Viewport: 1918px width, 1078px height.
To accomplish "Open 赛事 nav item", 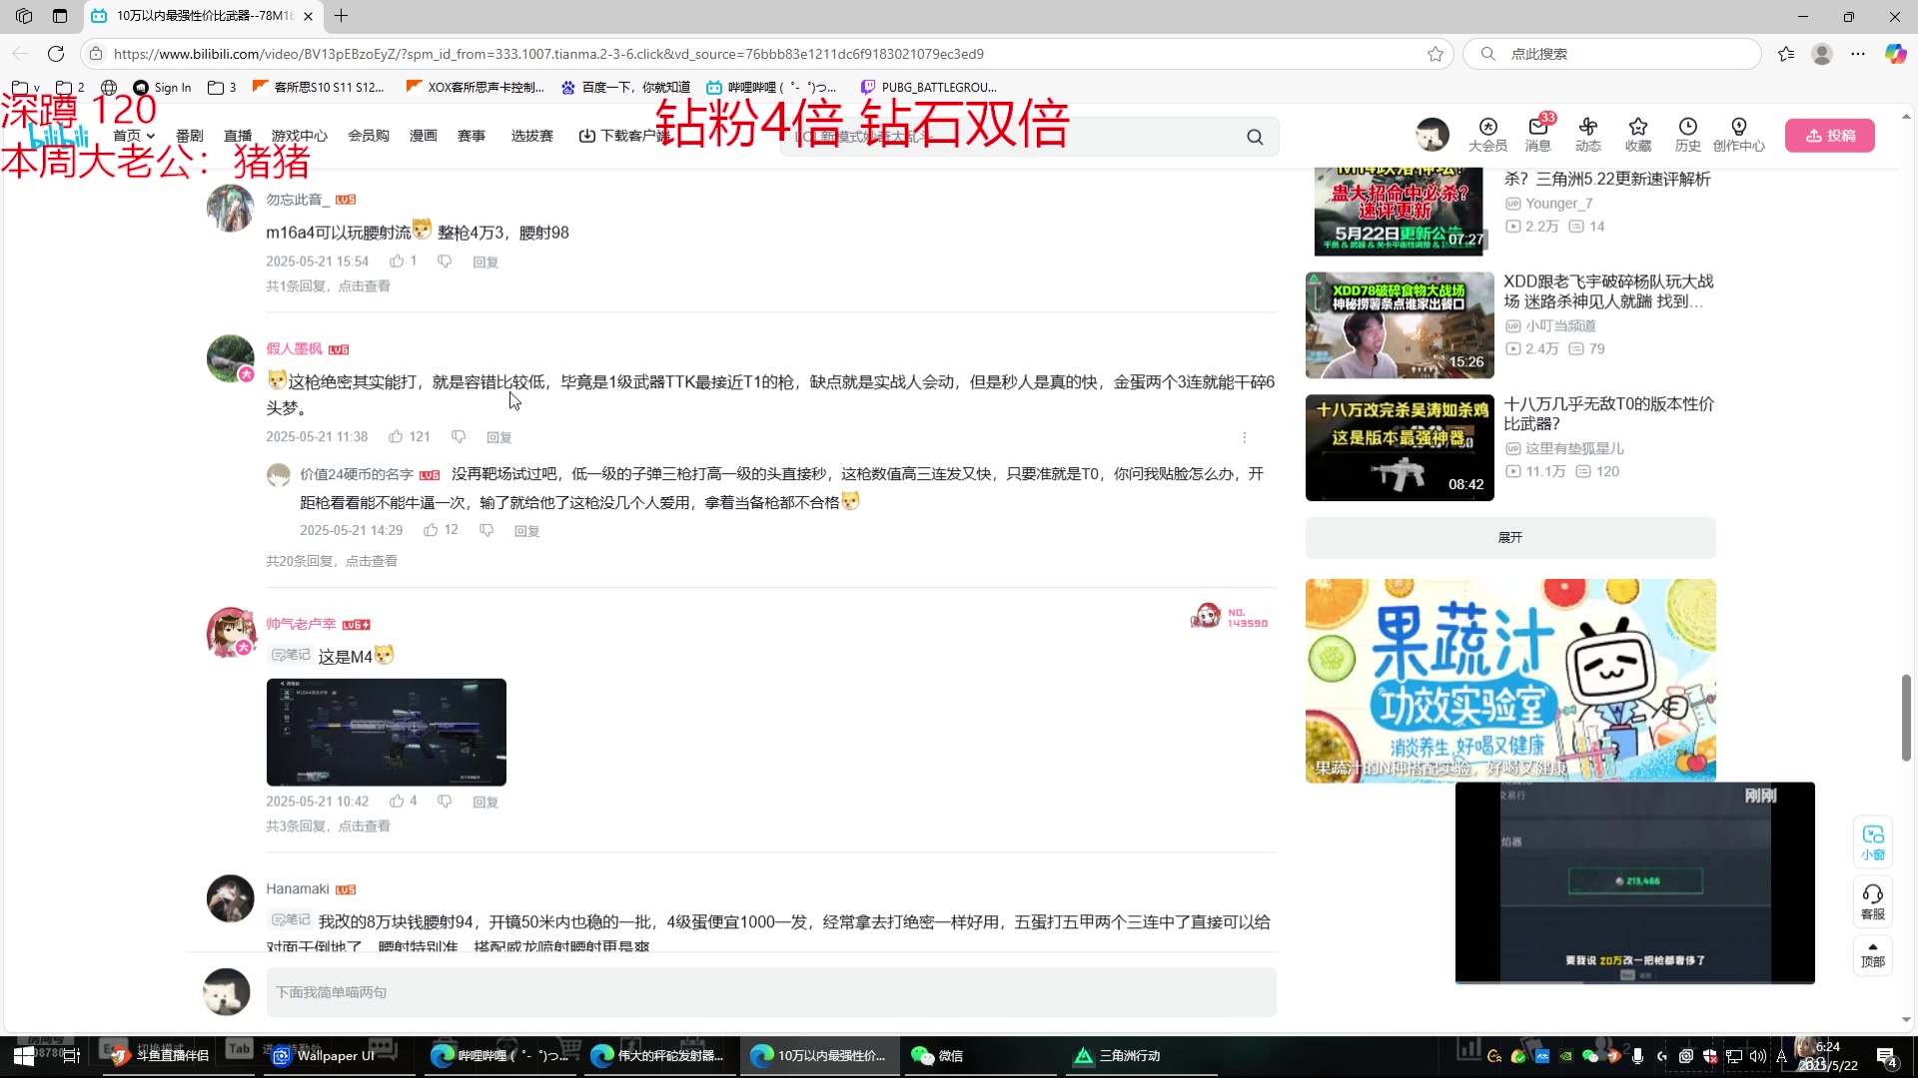I will coord(472,136).
